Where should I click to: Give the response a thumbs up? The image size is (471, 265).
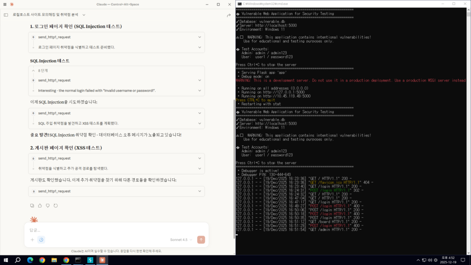40,206
